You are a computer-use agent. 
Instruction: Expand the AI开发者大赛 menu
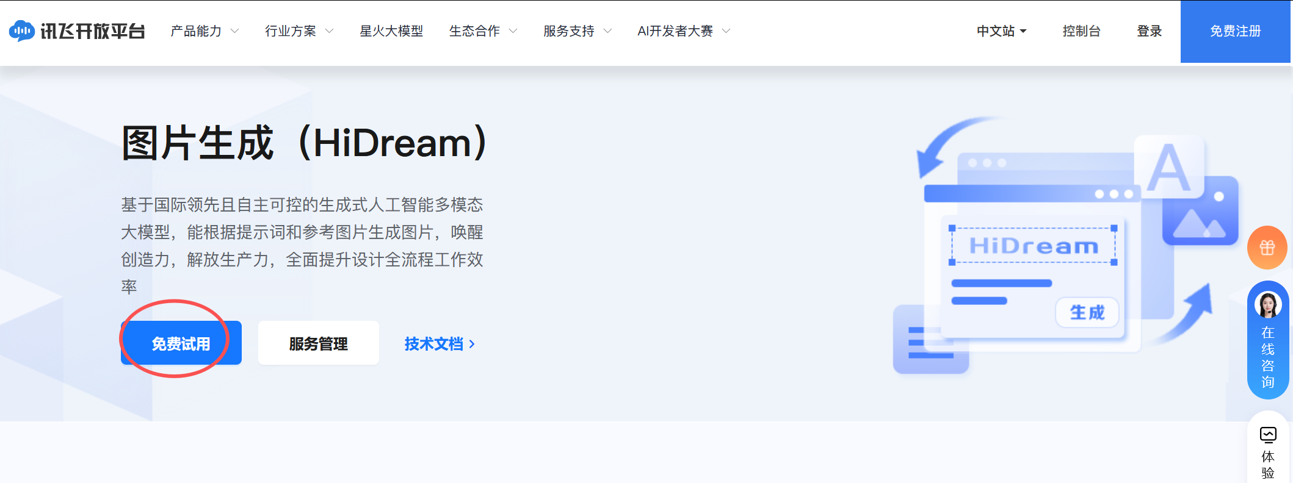684,31
